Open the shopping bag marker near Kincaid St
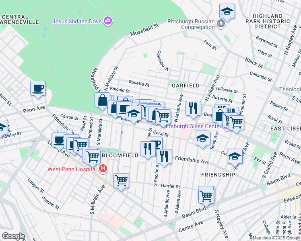Image resolution: width=301 pixels, height=241 pixels. click(102, 100)
